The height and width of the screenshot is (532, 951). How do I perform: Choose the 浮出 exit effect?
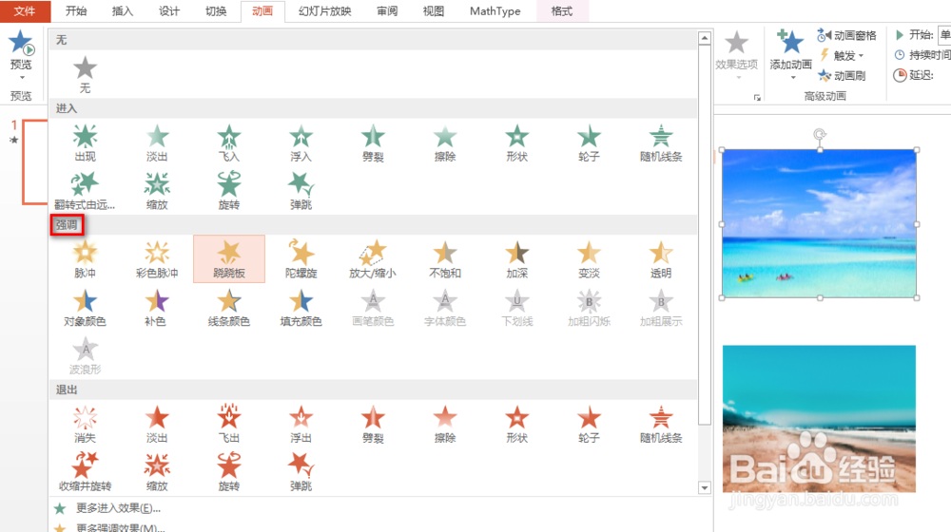(301, 424)
